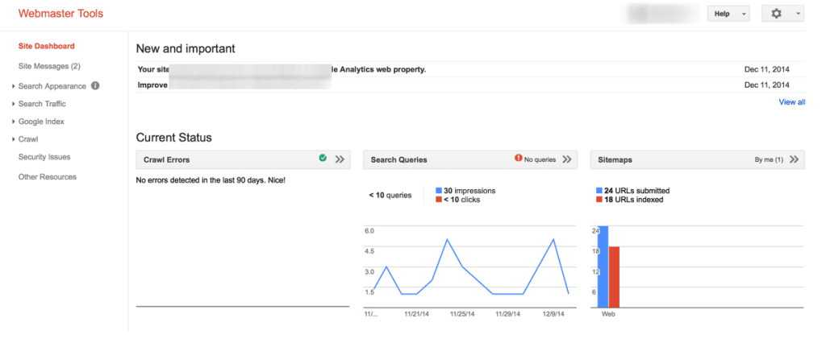This screenshot has width=826, height=347.
Task: Click the blue URLs submitted bar
Action: (x=603, y=266)
